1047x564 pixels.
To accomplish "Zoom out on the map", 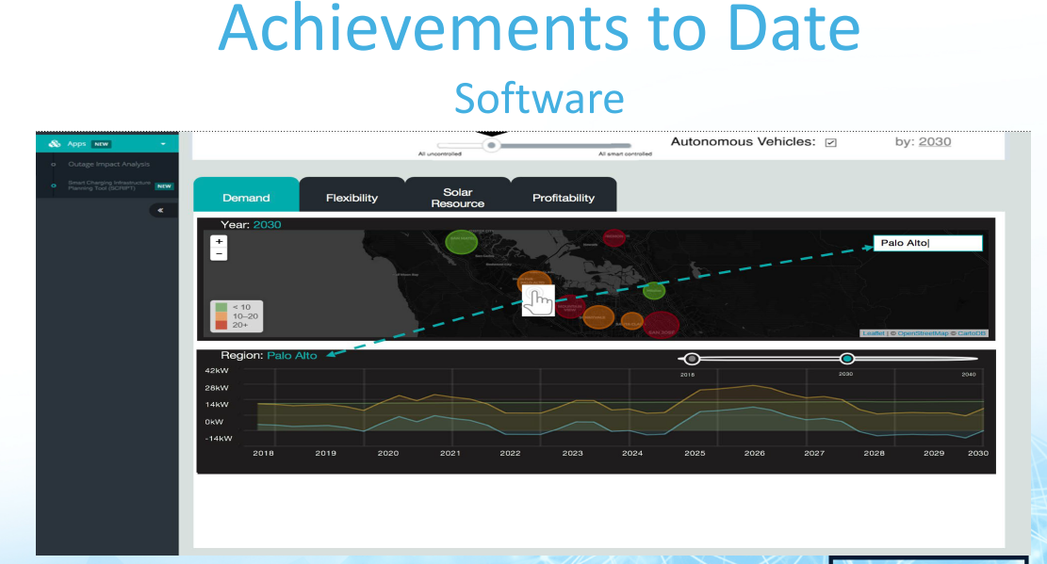I will tap(220, 253).
